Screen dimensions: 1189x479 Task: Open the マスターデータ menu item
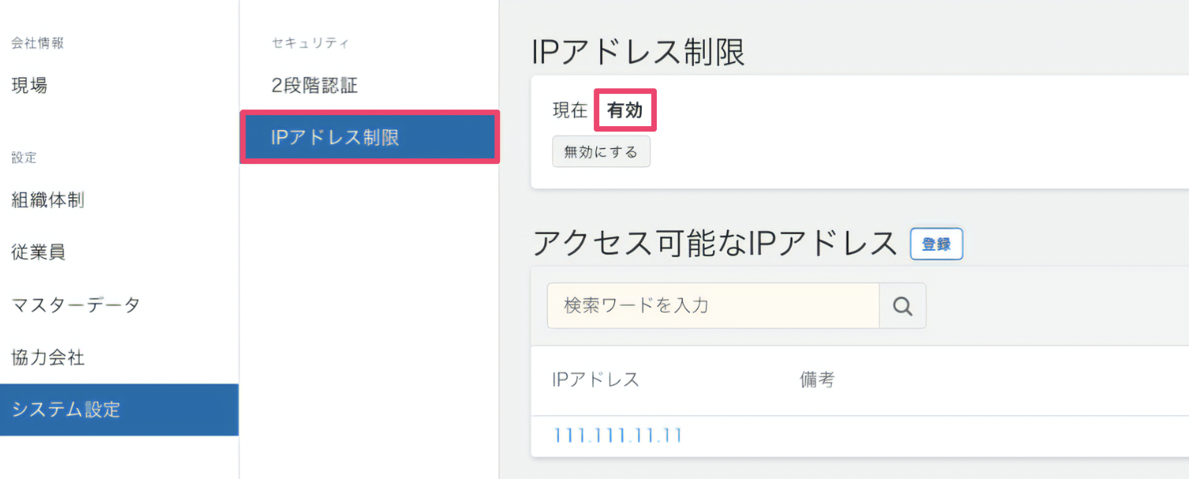point(76,305)
